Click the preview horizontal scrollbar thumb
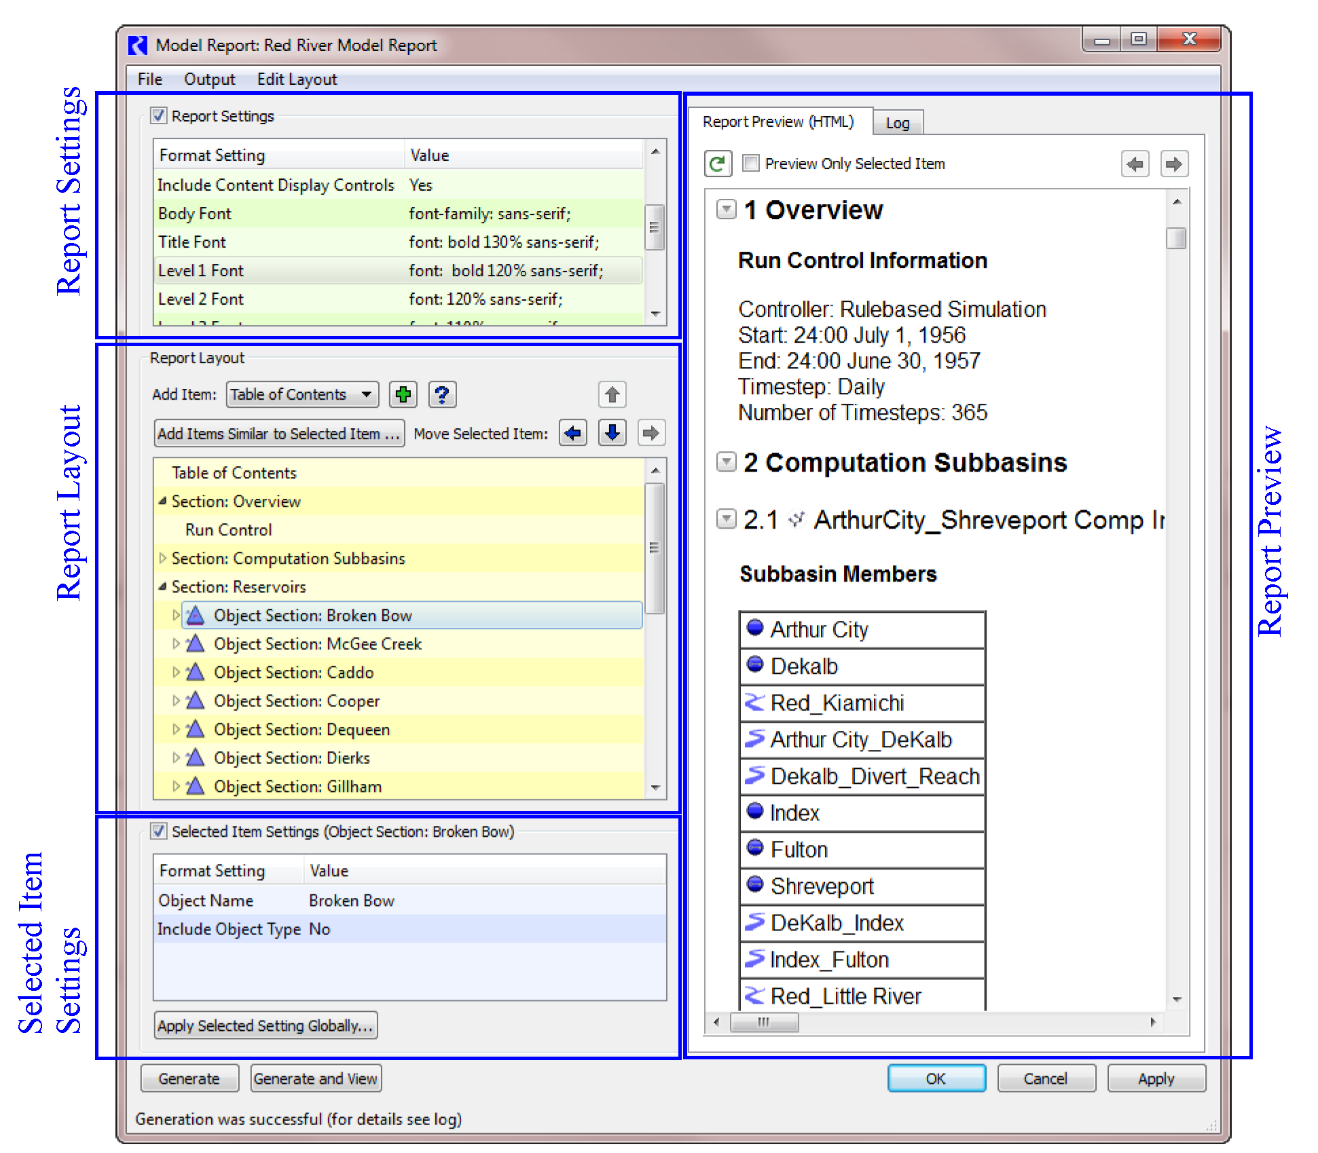 pyautogui.click(x=764, y=1022)
